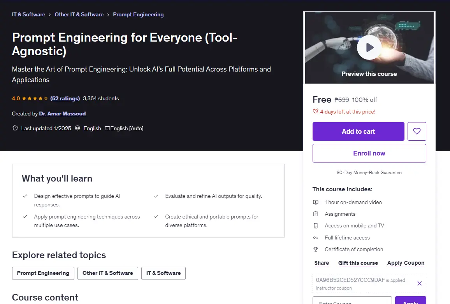
Task: Select Apply Coupon option
Action: (x=406, y=263)
